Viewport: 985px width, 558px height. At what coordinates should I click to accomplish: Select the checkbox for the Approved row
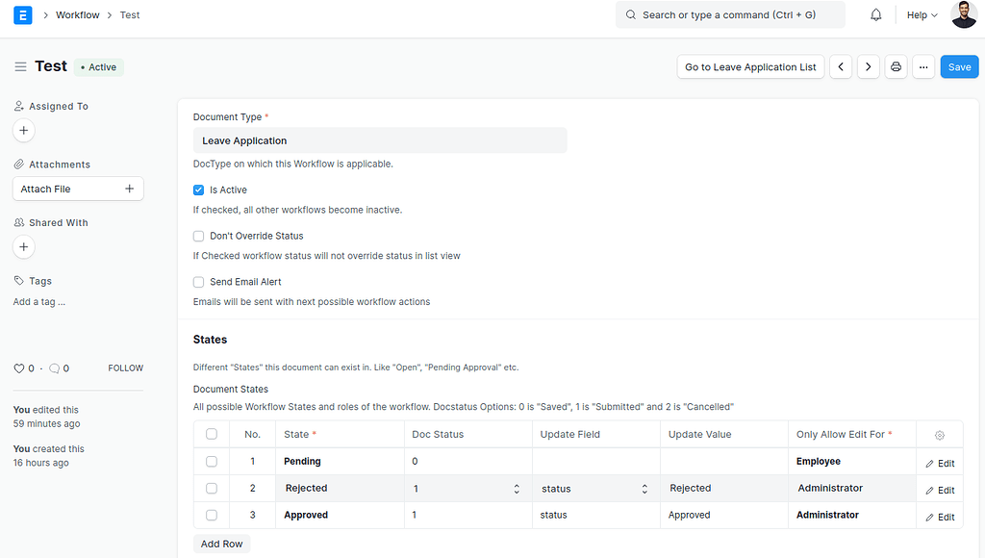212,515
